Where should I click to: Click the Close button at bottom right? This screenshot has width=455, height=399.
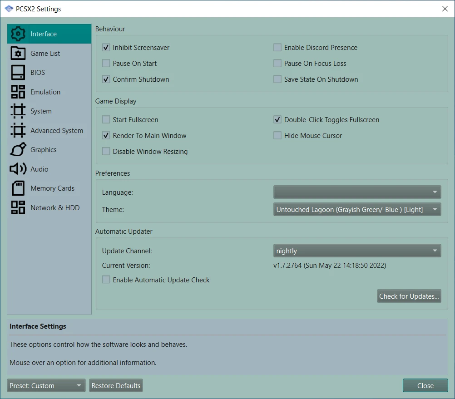coord(425,385)
